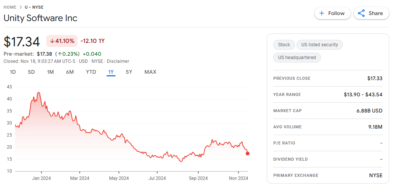This screenshot has width=394, height=187.
Task: Switch to the YTD range tab
Action: (x=91, y=72)
